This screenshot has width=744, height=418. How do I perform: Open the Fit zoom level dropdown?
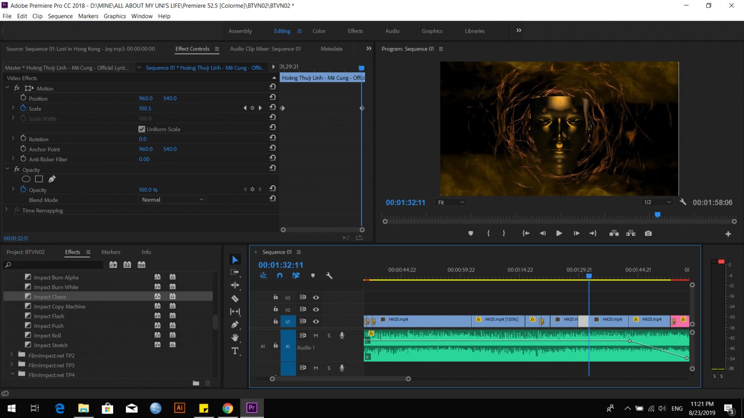(x=451, y=203)
